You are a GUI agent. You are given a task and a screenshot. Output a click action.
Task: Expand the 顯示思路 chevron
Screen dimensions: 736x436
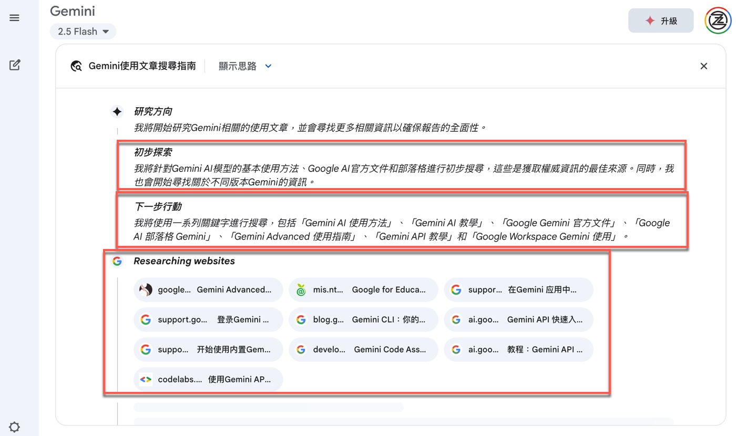(268, 66)
